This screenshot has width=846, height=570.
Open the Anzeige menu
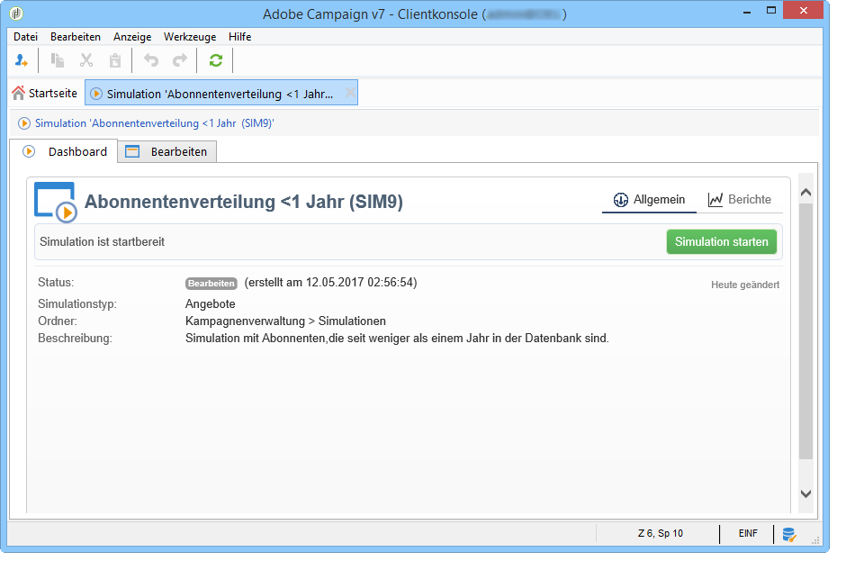[x=132, y=37]
